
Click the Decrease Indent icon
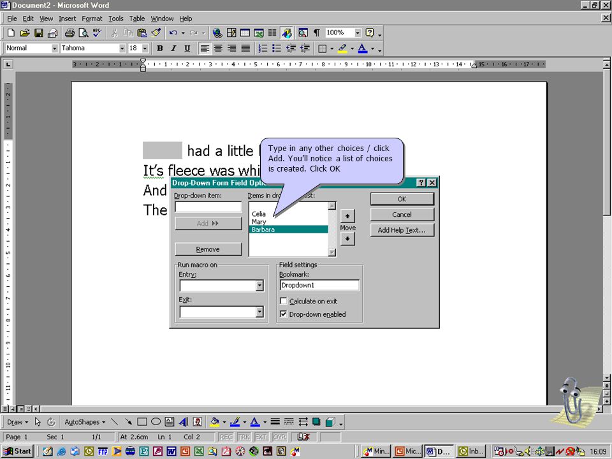[291, 48]
